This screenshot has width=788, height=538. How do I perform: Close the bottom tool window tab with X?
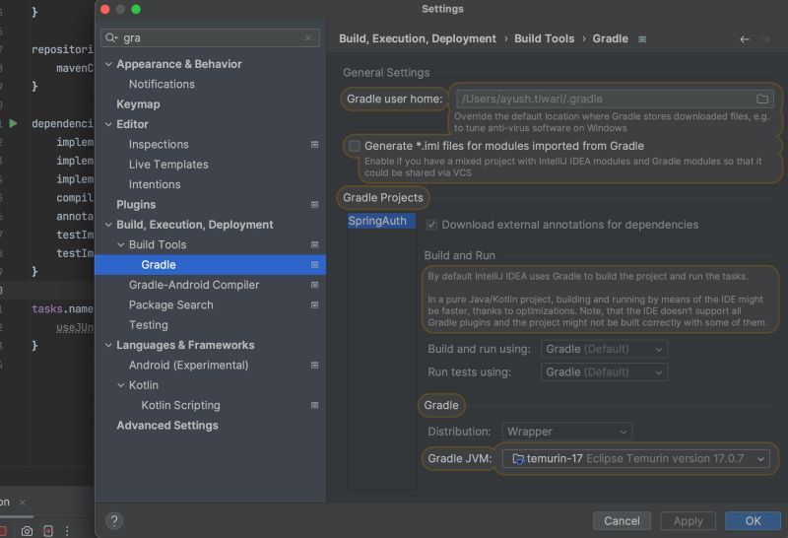pos(22,502)
